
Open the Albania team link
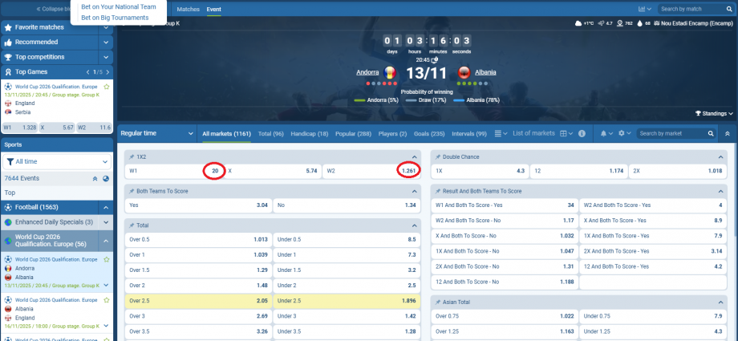485,72
